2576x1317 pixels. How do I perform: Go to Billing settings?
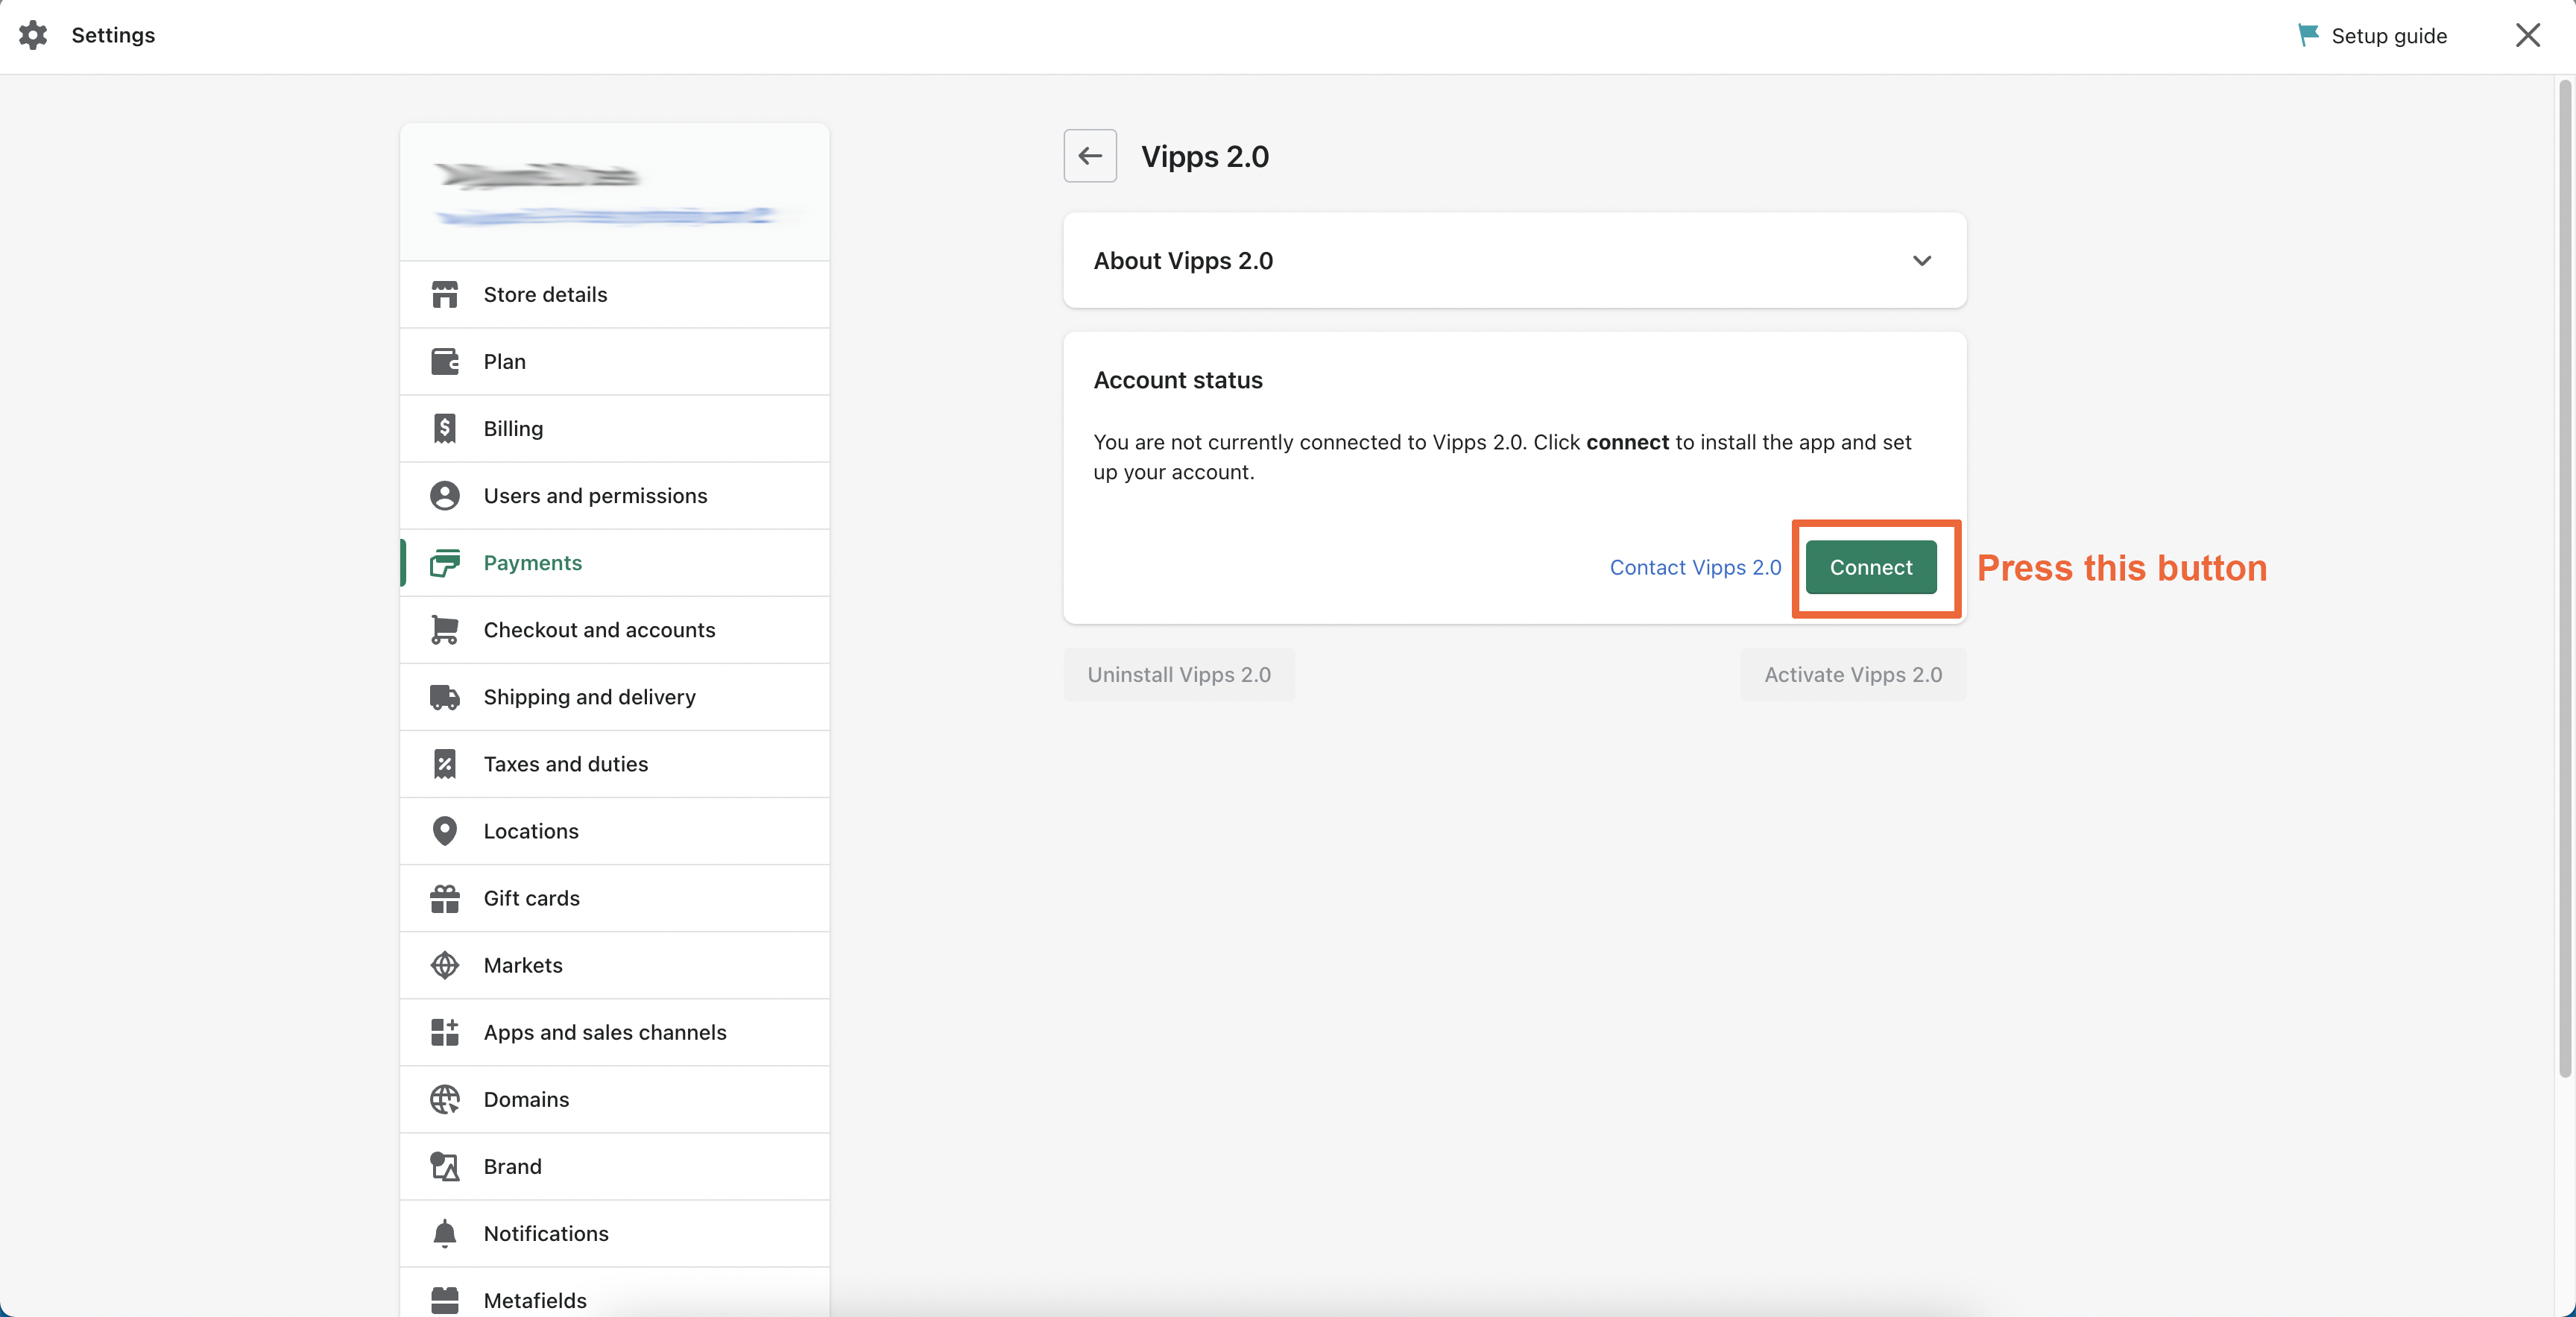[x=615, y=429]
